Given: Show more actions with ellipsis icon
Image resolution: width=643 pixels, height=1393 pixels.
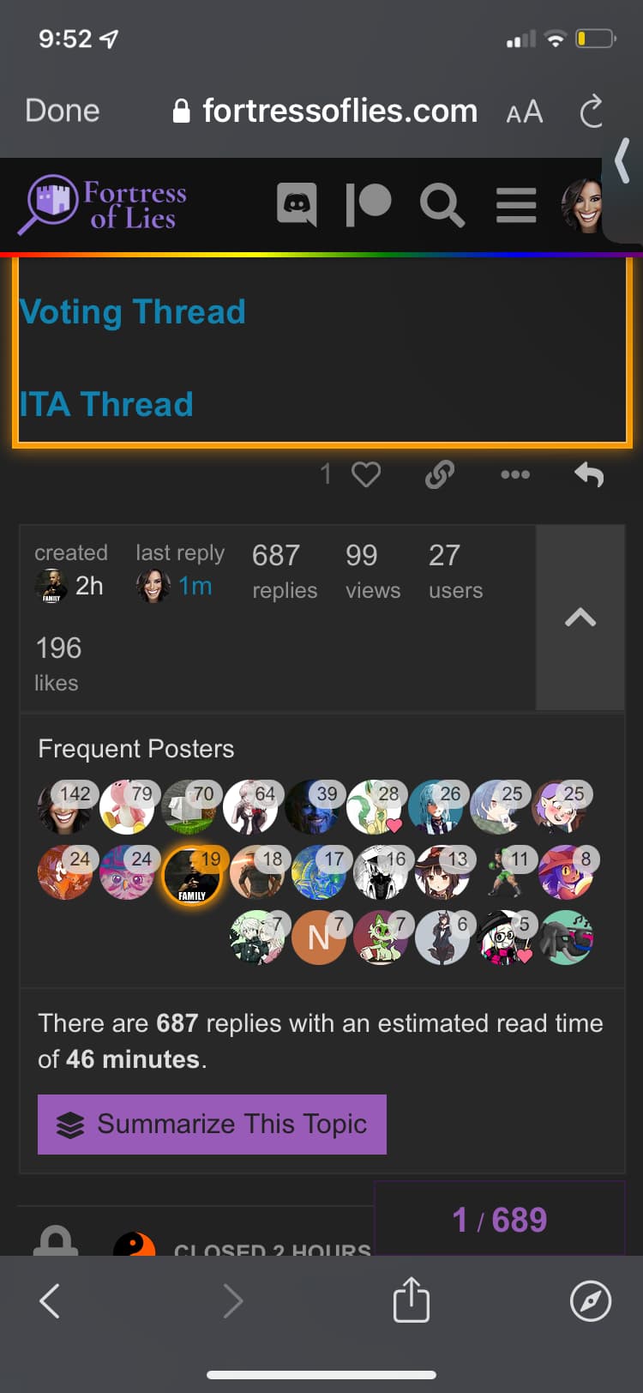Looking at the screenshot, I should [x=514, y=474].
